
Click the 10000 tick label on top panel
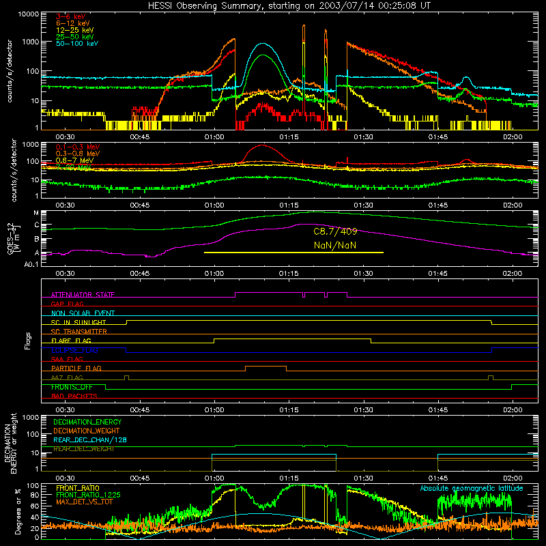coord(29,14)
